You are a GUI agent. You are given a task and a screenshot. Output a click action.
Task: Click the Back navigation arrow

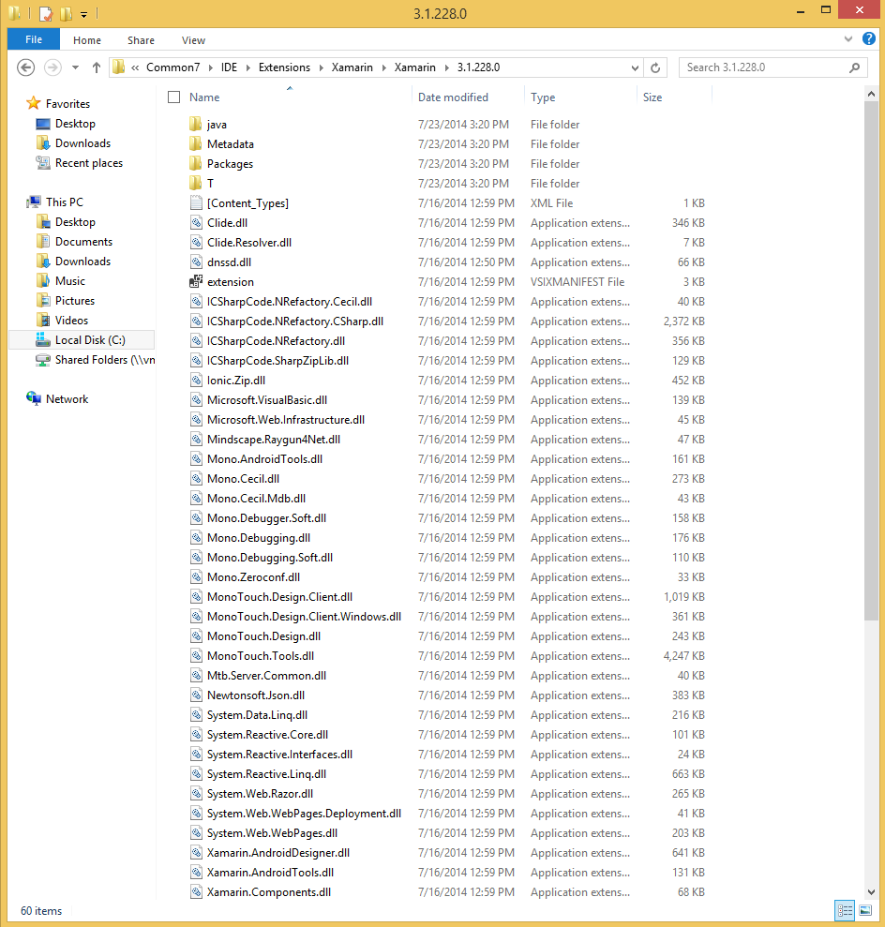(25, 67)
